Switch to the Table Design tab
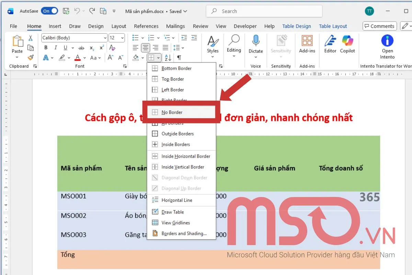 pyautogui.click(x=297, y=26)
